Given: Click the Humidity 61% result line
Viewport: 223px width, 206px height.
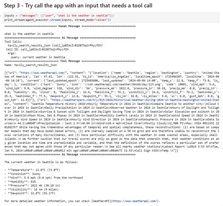Looking at the screenshot, I should click(20, 182).
